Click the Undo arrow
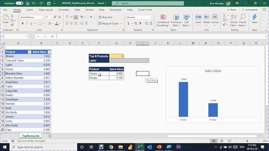The height and width of the screenshot is (151, 269). pos(34,3)
